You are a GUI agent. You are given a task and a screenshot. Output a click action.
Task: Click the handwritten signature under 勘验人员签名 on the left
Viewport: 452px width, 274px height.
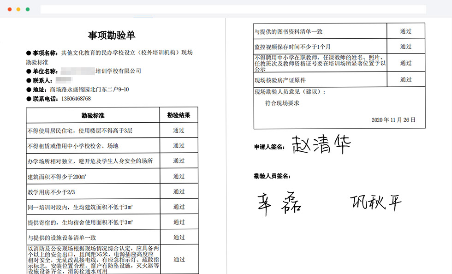[280, 204]
